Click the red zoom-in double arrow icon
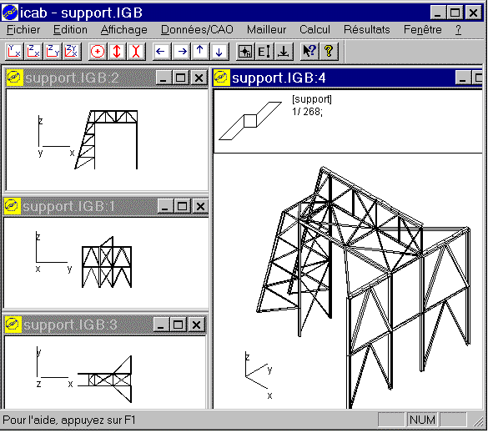Image resolution: width=488 pixels, height=433 pixels. (117, 51)
